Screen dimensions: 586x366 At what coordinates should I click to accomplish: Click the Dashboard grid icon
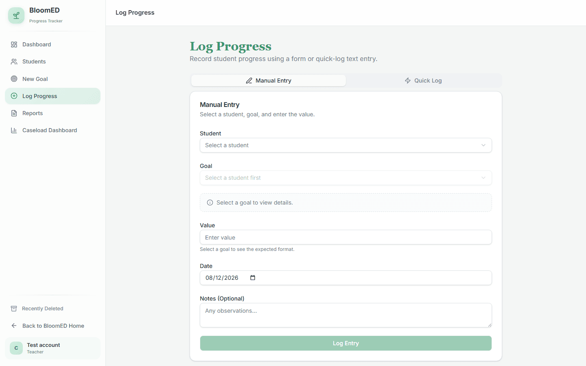14,45
